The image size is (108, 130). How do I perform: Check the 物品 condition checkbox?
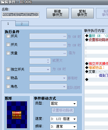(x=8, y=78)
